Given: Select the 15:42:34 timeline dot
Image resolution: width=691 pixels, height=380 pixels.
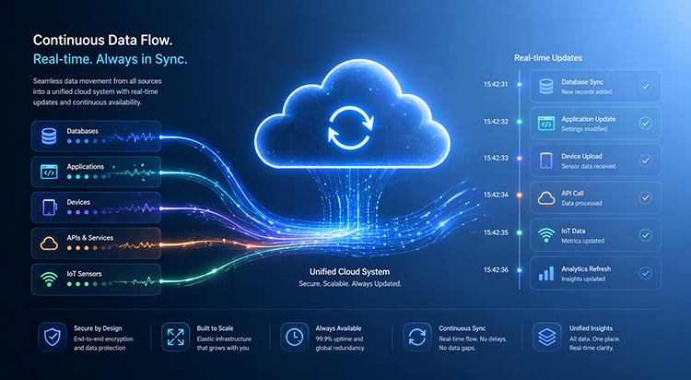Looking at the screenshot, I should (x=520, y=195).
